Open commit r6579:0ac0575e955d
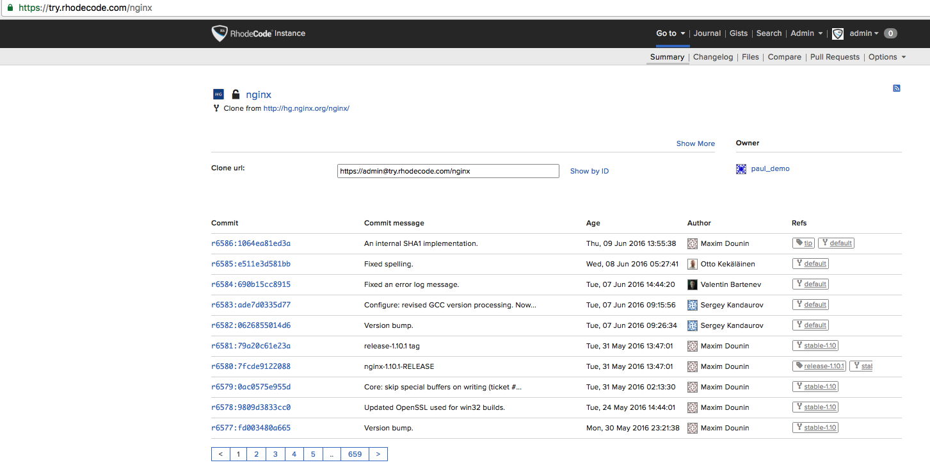 [x=251, y=387]
